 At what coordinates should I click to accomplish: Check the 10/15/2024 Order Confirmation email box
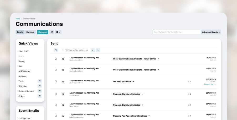pyautogui.click(x=56, y=59)
